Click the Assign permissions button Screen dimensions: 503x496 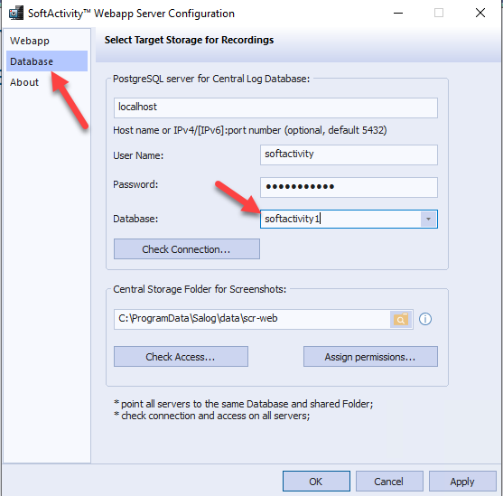(x=370, y=356)
